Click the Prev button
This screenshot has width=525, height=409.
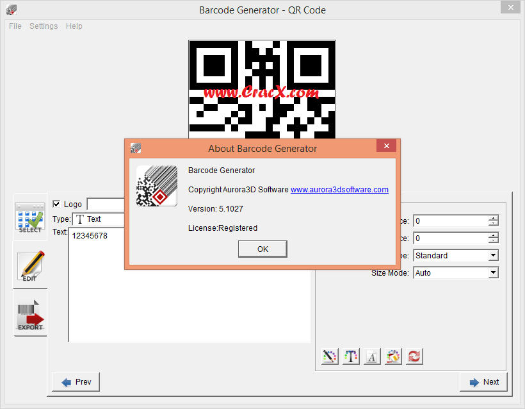pos(76,382)
